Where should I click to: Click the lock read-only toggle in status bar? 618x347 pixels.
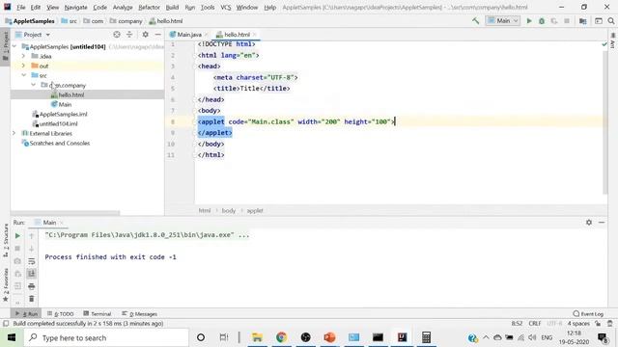[598, 324]
